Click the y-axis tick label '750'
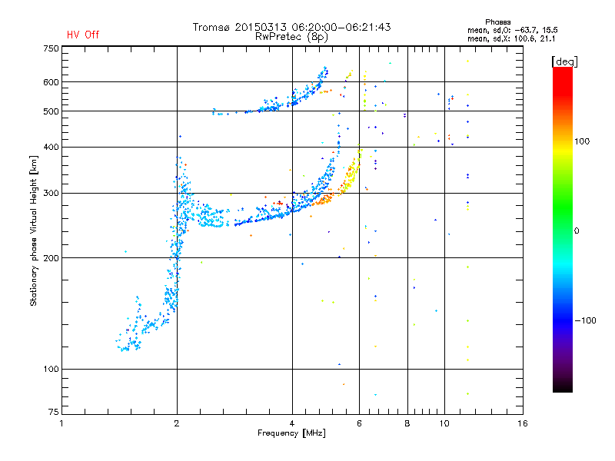This screenshot has width=615, height=461. tap(51, 48)
